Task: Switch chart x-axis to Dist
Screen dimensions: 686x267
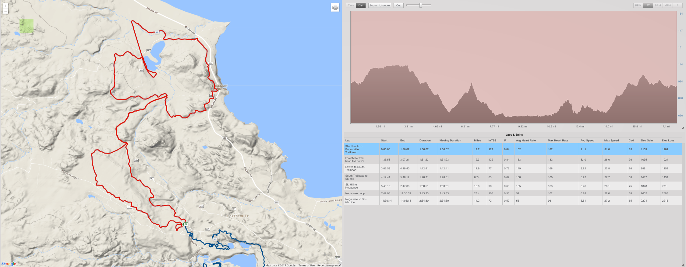Action: click(x=361, y=5)
